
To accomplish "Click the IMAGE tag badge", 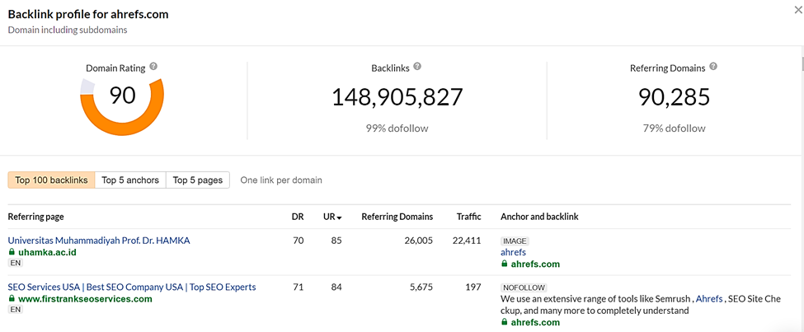I will (x=515, y=241).
